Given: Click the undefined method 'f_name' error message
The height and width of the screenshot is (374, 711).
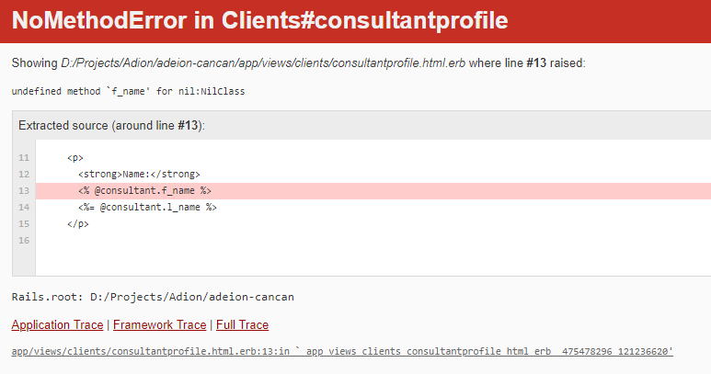Looking at the screenshot, I should point(128,92).
